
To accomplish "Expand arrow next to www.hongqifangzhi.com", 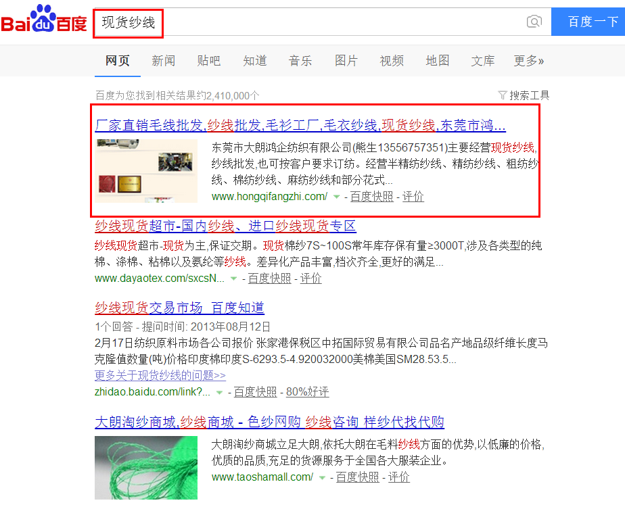I will coord(336,197).
